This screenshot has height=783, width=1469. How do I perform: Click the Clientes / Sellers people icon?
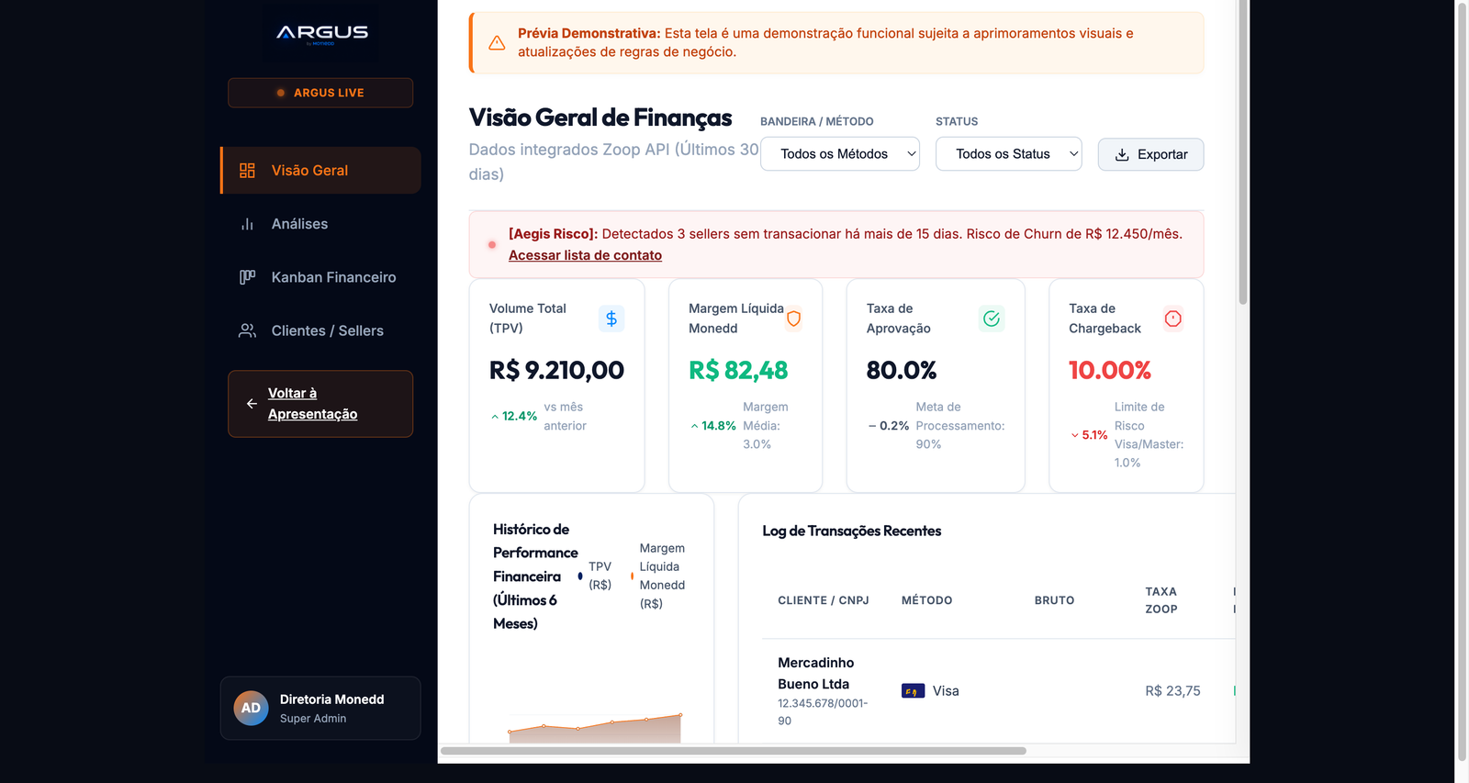247,330
